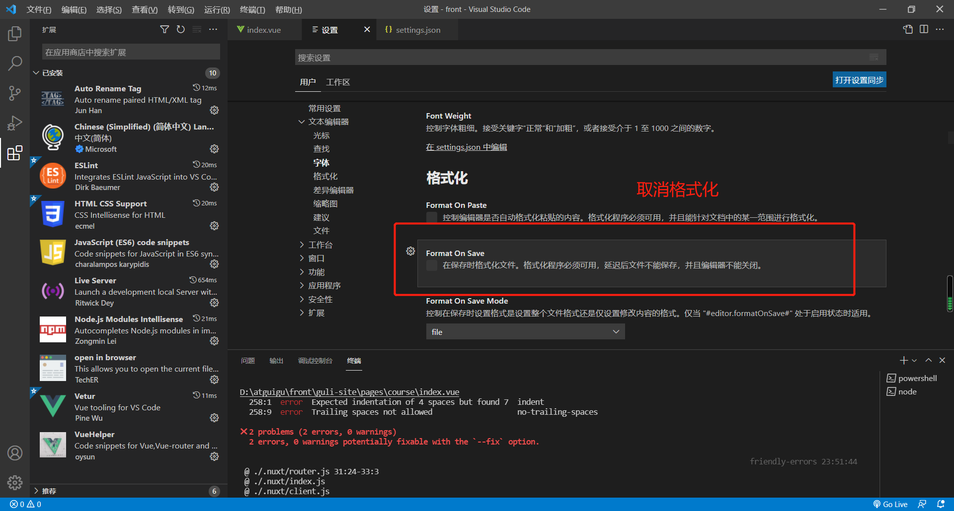Switch to the settings.json tab
This screenshot has width=954, height=511.
click(417, 29)
